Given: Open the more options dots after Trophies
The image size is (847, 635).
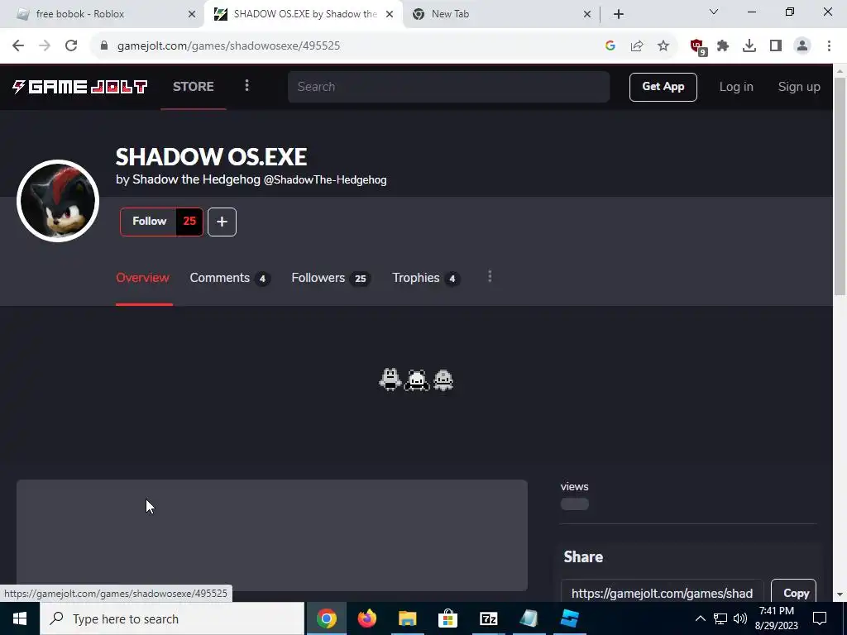Looking at the screenshot, I should click(490, 276).
